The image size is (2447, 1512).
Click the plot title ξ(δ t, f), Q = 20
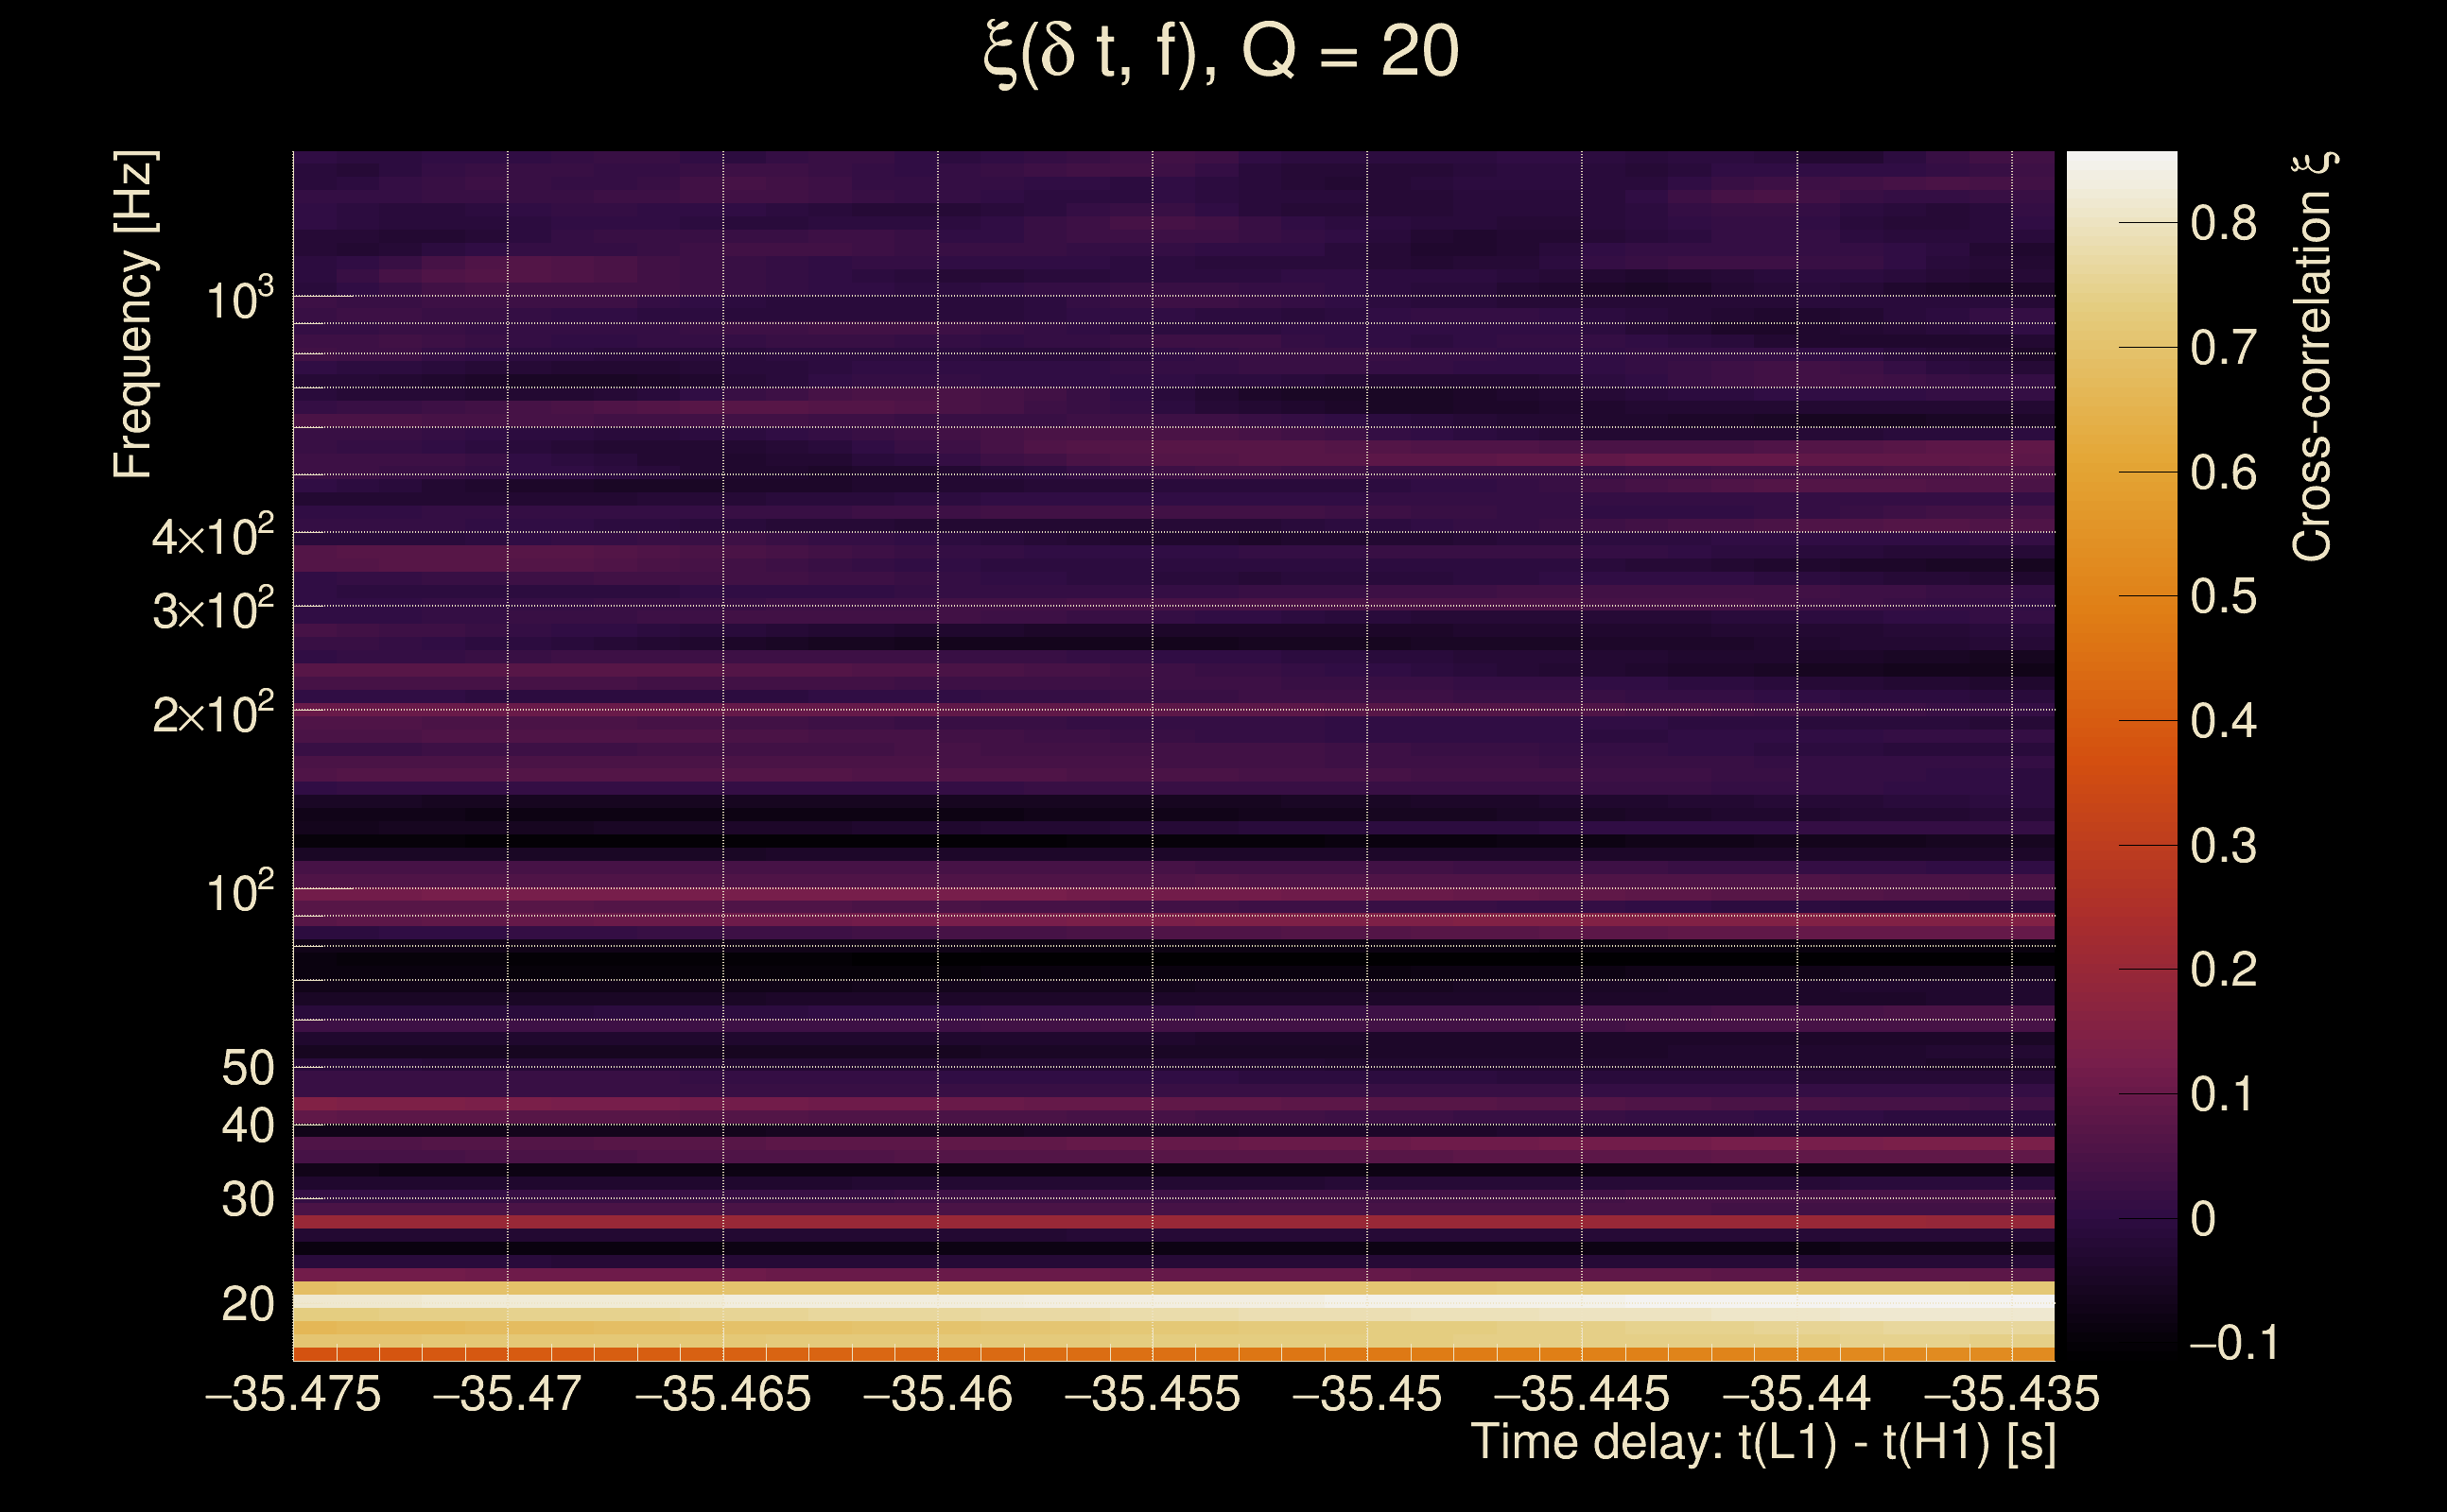(1222, 52)
